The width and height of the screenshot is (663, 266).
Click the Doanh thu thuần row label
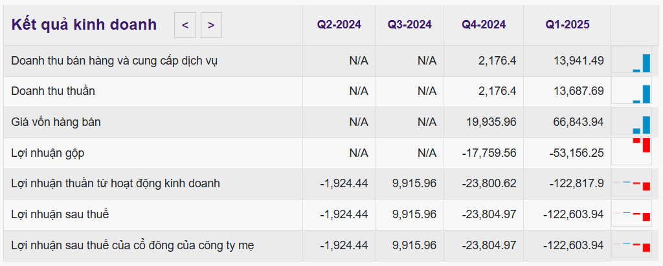coord(53,91)
